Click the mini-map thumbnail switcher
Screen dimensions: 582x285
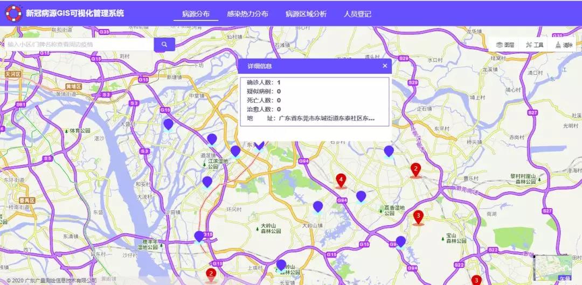[552, 269]
